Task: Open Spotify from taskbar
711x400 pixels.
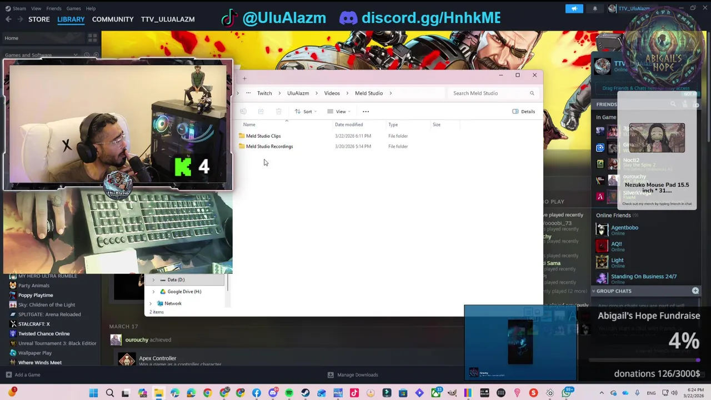Action: pyautogui.click(x=289, y=393)
